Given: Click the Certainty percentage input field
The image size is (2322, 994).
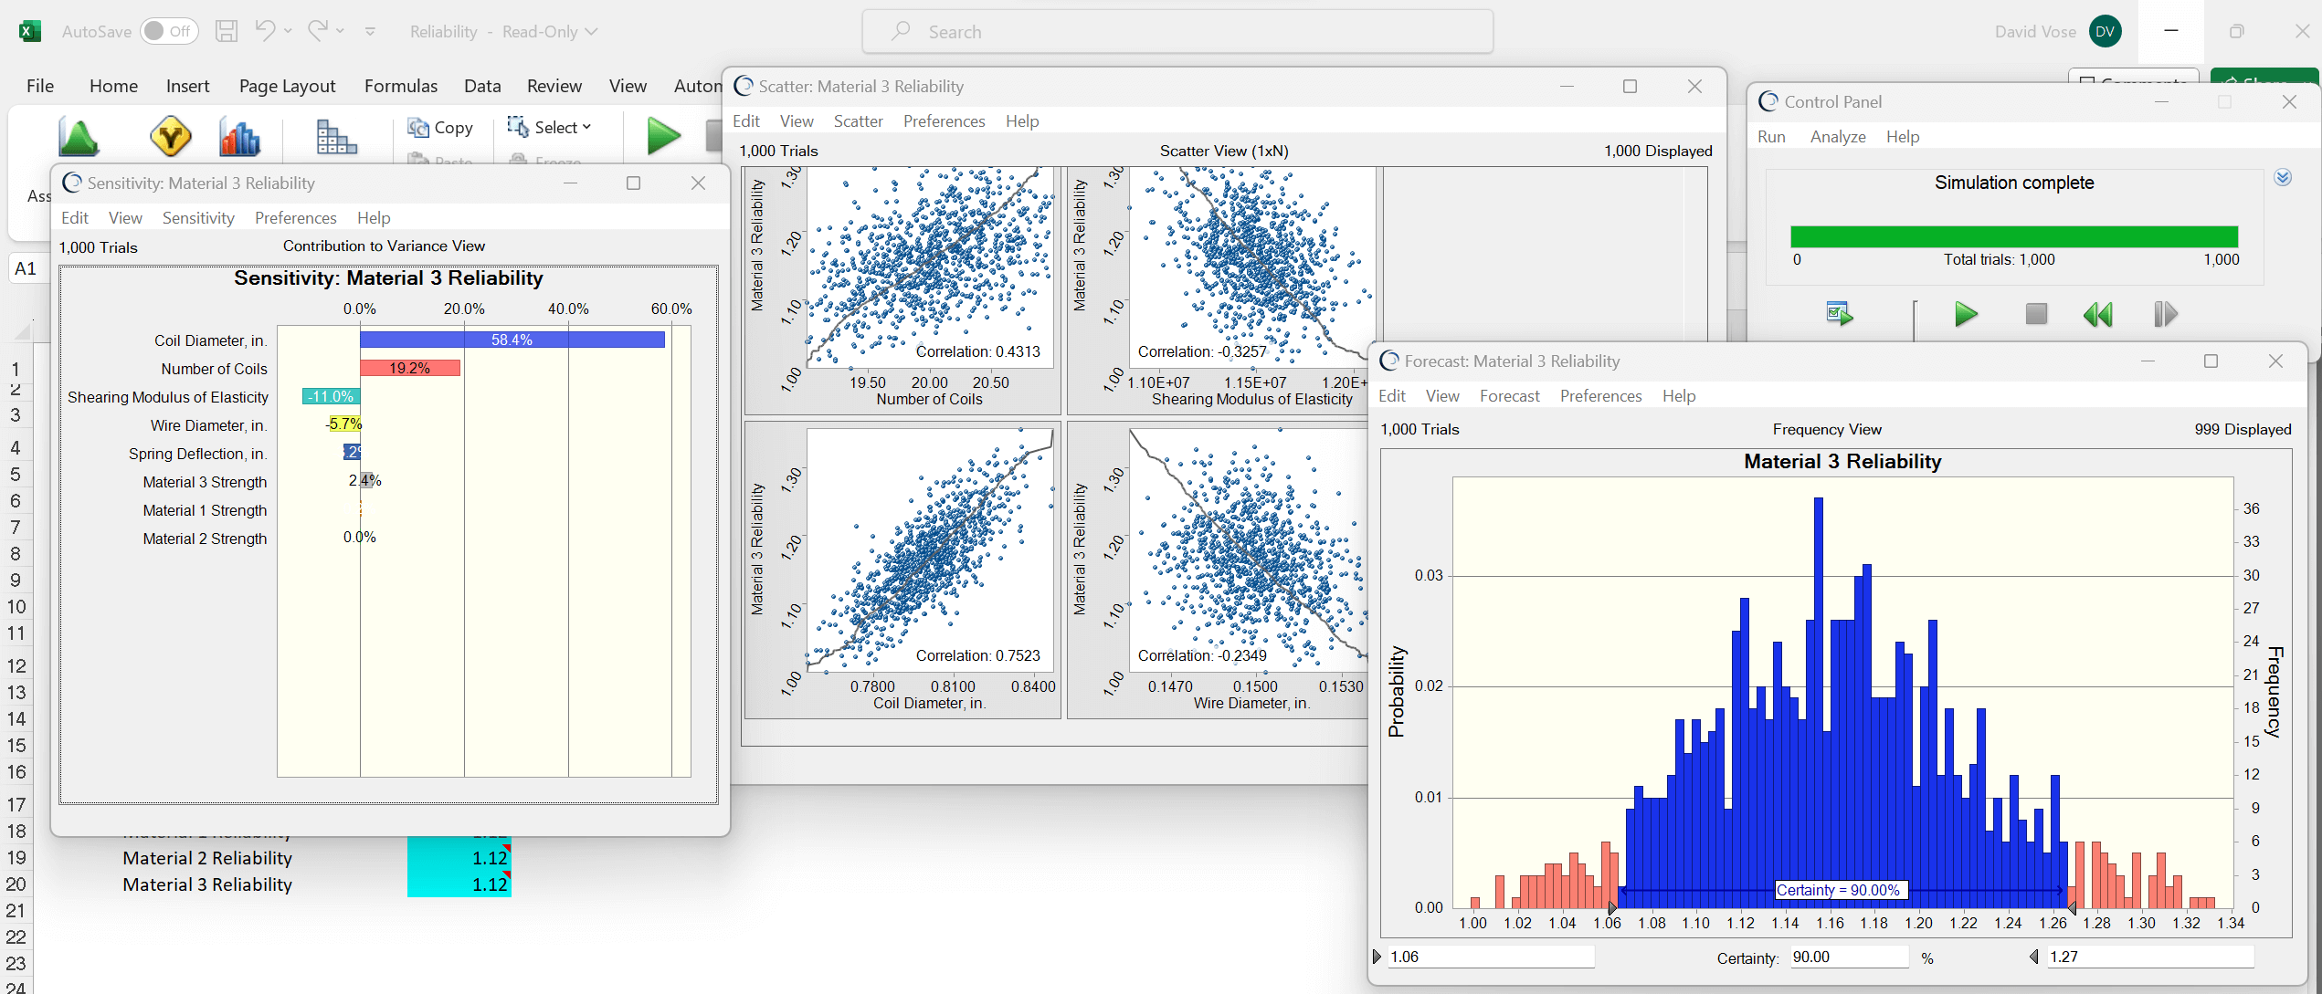Looking at the screenshot, I should click(x=1847, y=957).
